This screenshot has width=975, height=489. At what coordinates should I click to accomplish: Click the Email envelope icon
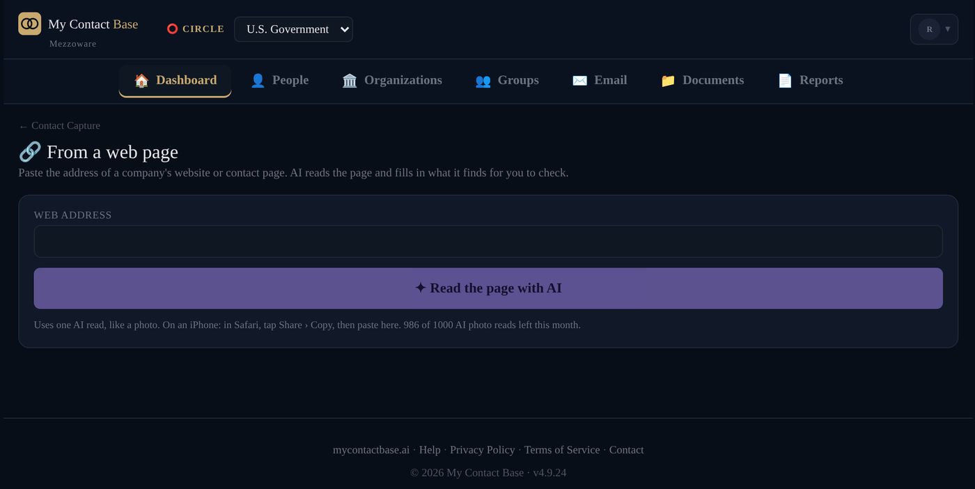coord(579,81)
